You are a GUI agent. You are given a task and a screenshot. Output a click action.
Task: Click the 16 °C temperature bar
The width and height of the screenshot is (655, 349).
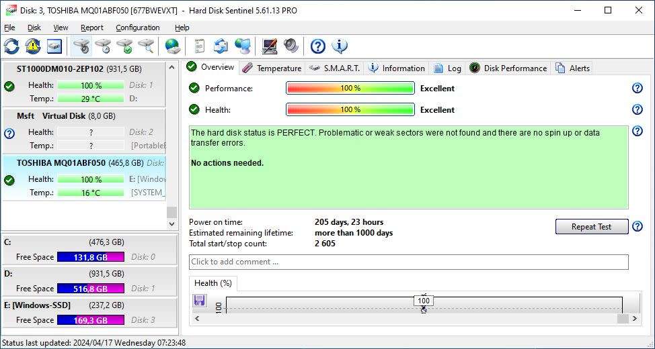[x=91, y=193]
